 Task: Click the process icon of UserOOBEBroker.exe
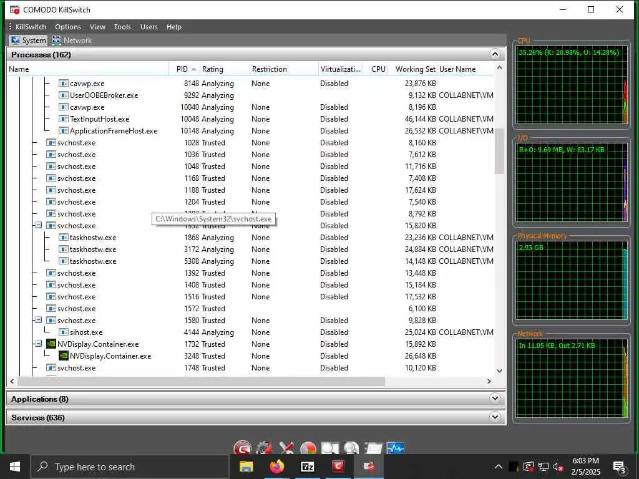[x=64, y=95]
